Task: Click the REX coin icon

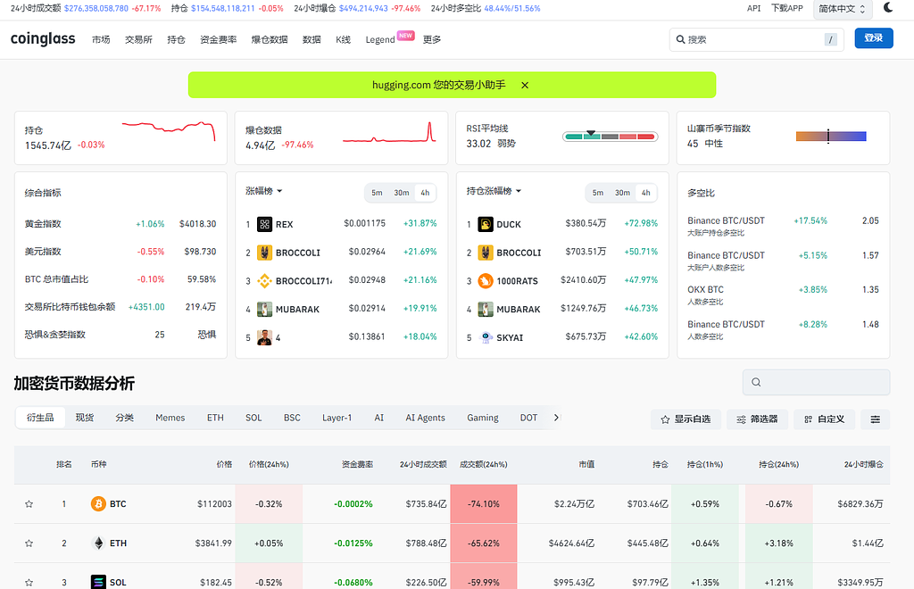Action: click(264, 224)
